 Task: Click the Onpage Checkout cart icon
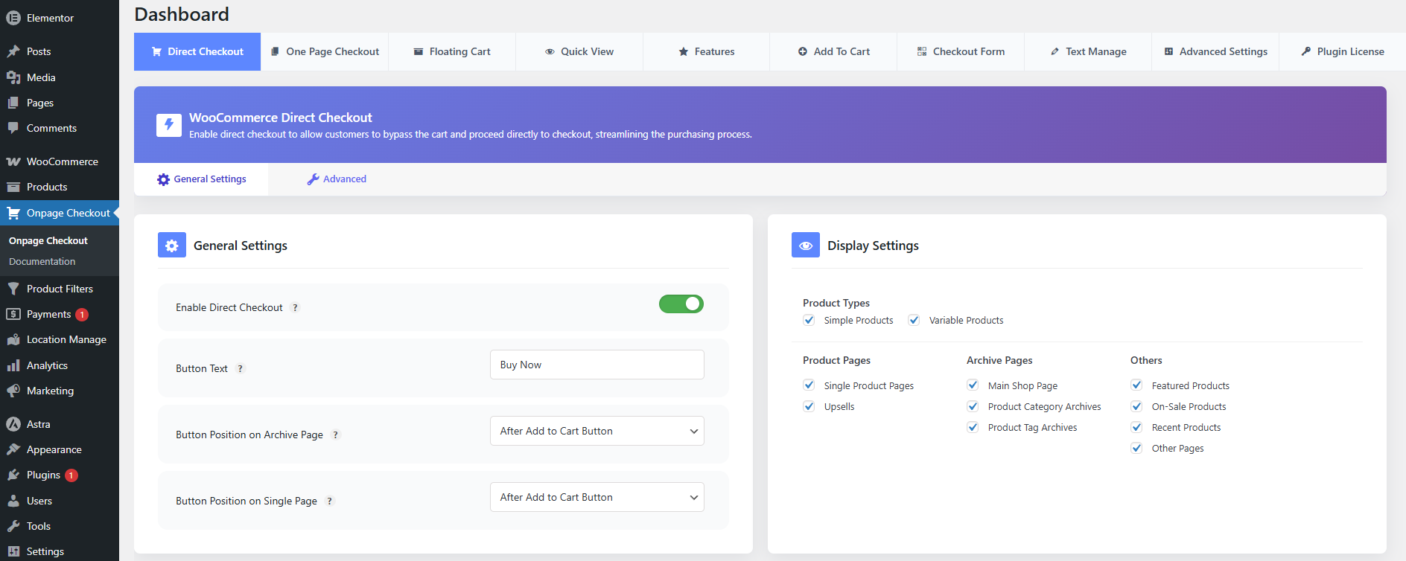(13, 213)
